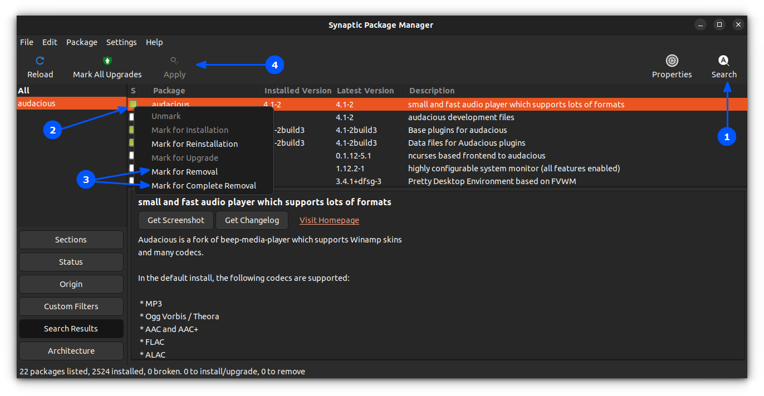Select 'All' in the filter list
Image resolution: width=764 pixels, height=396 pixels.
click(72, 91)
